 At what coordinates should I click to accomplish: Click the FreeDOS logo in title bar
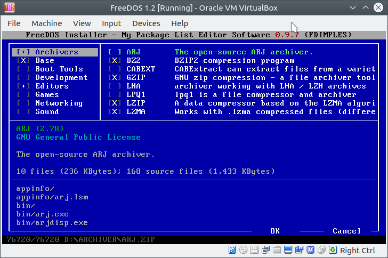pos(10,7)
